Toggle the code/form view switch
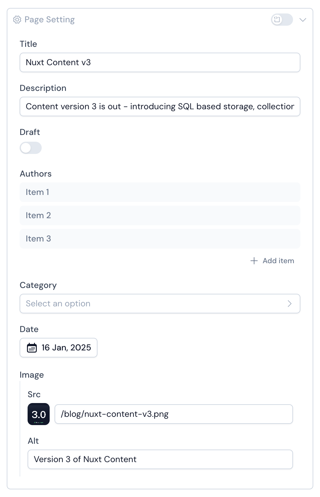This screenshot has height=497, width=320. coord(282,20)
